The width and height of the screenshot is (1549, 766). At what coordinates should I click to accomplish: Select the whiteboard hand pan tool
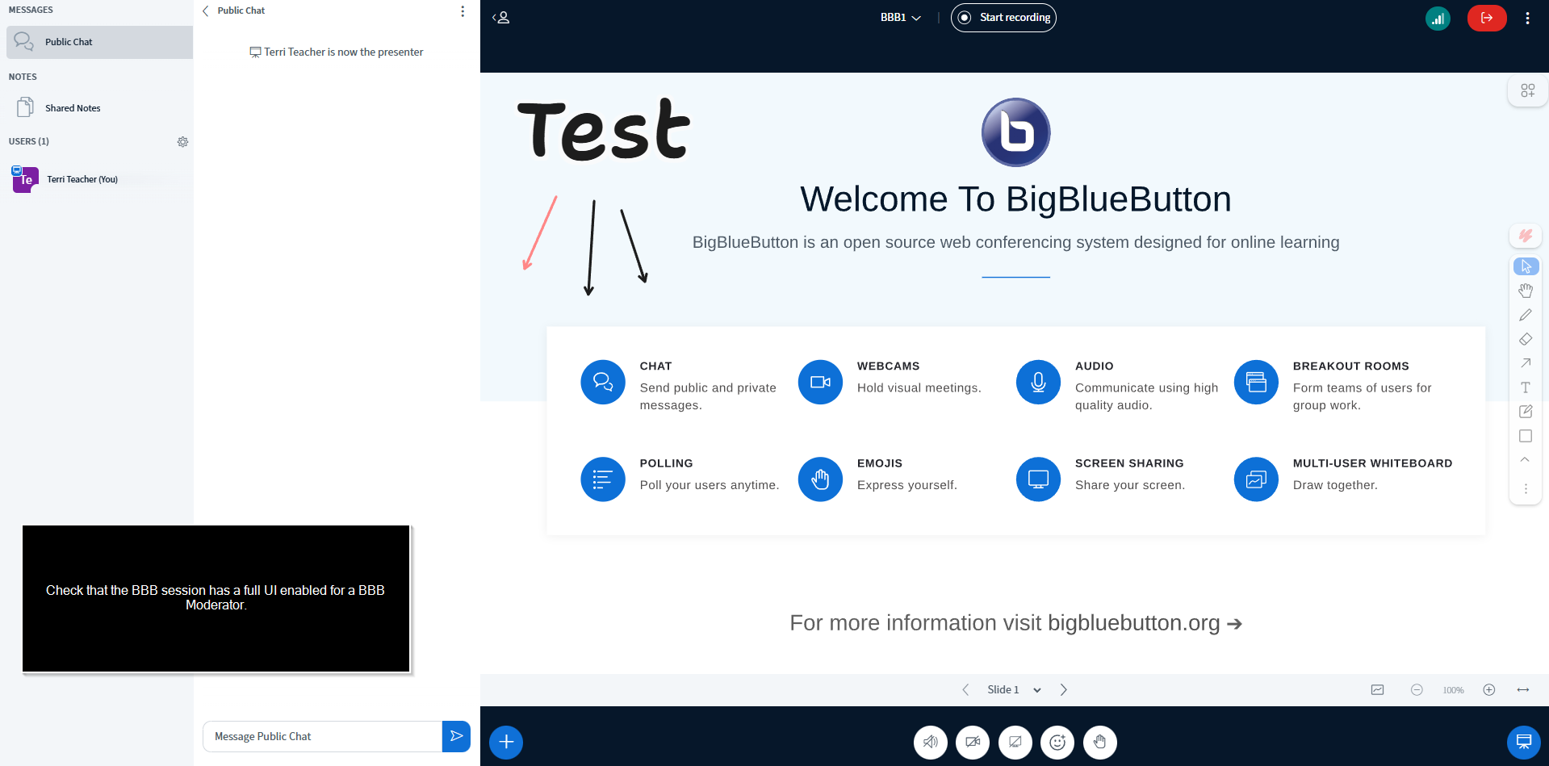pos(1526,291)
